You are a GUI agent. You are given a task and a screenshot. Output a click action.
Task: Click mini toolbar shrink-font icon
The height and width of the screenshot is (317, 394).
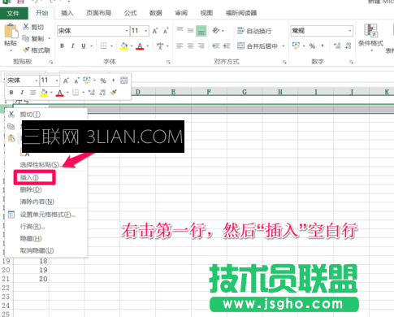[x=76, y=80]
